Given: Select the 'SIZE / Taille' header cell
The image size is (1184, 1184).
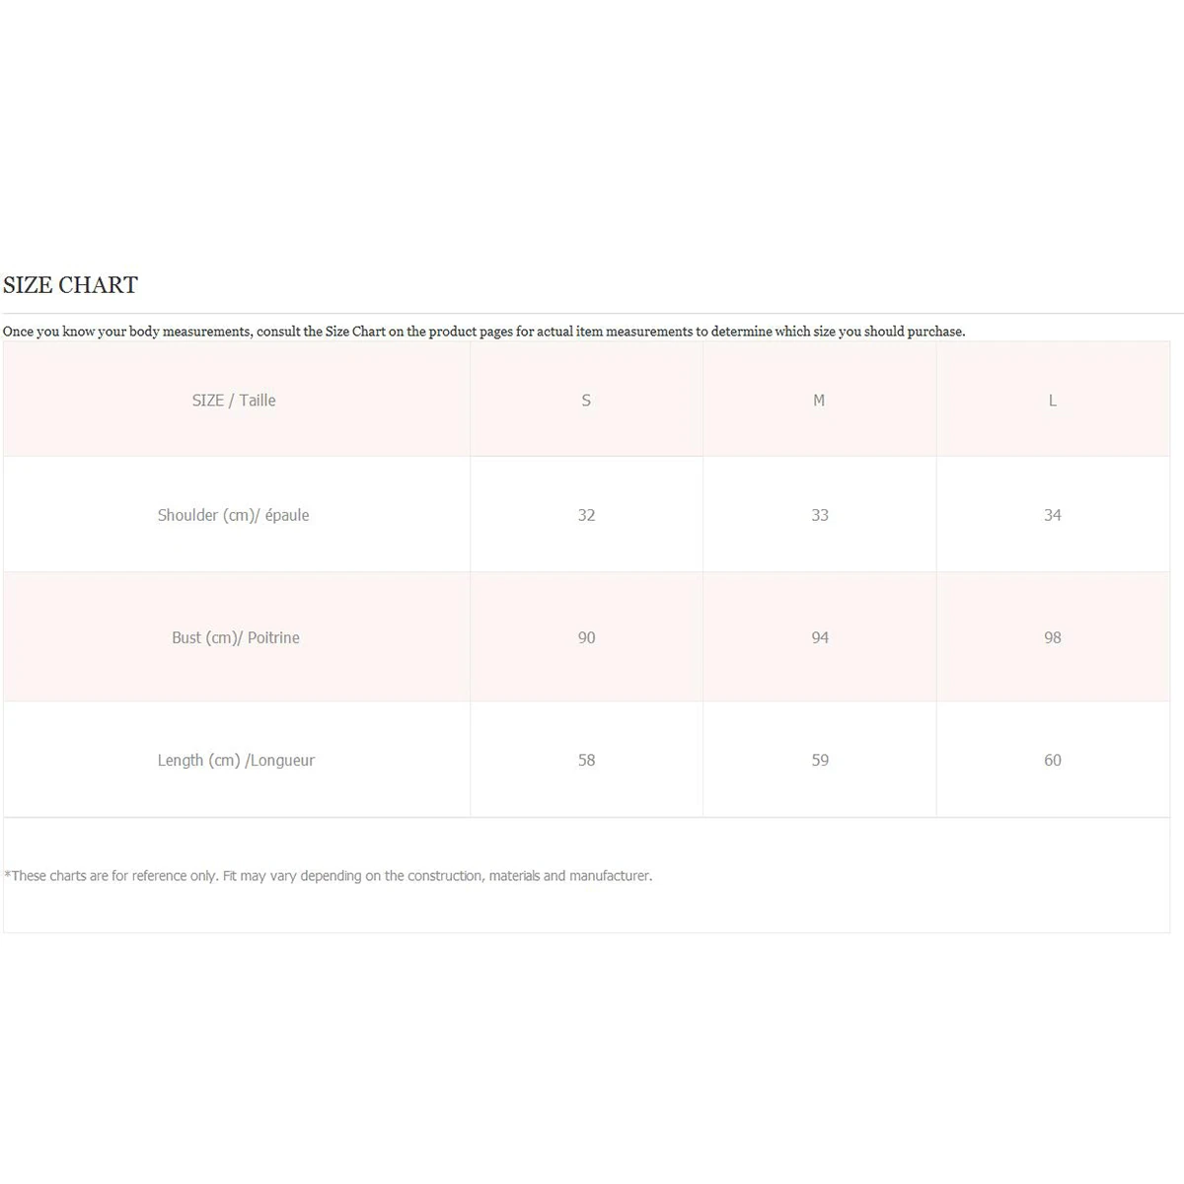Looking at the screenshot, I should click(x=234, y=401).
